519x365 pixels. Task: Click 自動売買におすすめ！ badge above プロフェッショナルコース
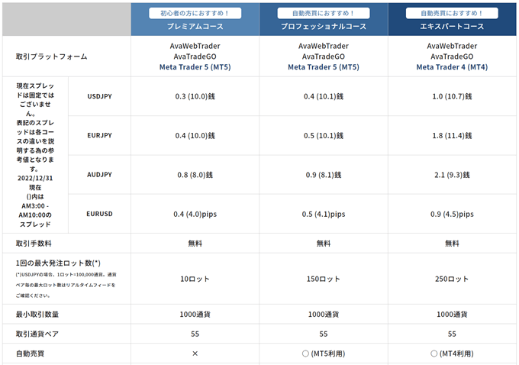[x=324, y=13]
